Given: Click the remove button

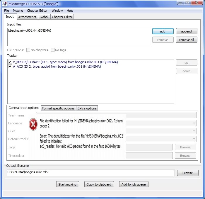Looking at the screenshot, I should [x=163, y=40].
